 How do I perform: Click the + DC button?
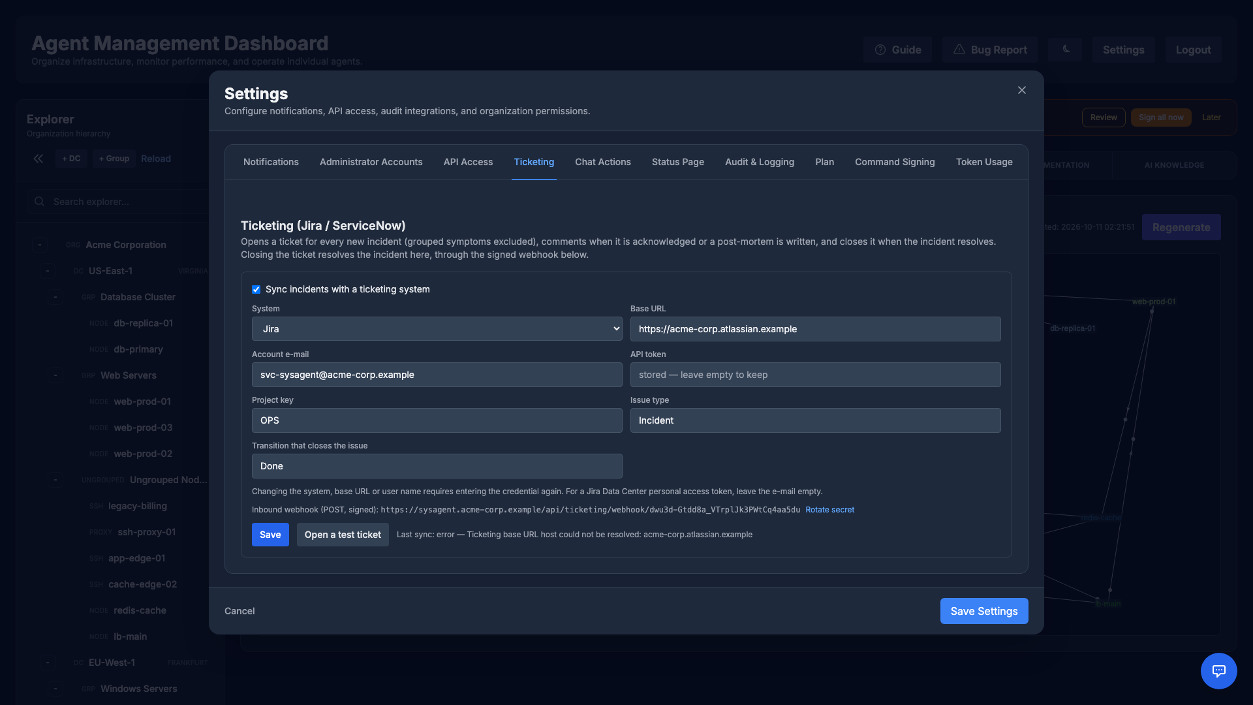(x=71, y=159)
